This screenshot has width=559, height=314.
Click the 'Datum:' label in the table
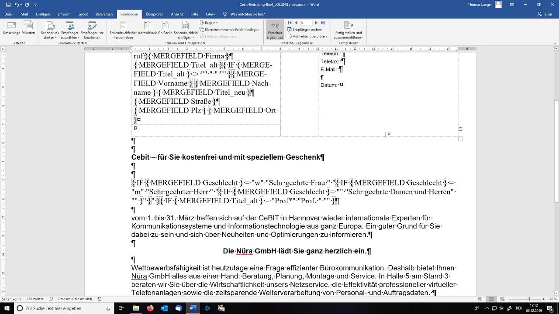[x=329, y=85]
